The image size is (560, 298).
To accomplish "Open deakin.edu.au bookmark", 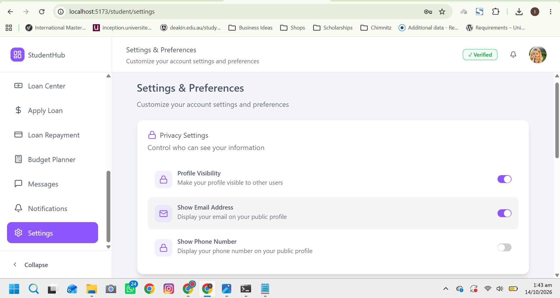I will (x=191, y=28).
